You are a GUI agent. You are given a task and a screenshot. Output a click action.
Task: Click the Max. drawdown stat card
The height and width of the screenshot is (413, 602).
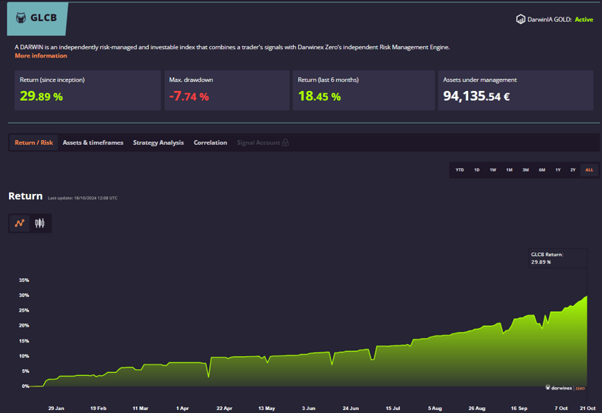click(x=226, y=90)
